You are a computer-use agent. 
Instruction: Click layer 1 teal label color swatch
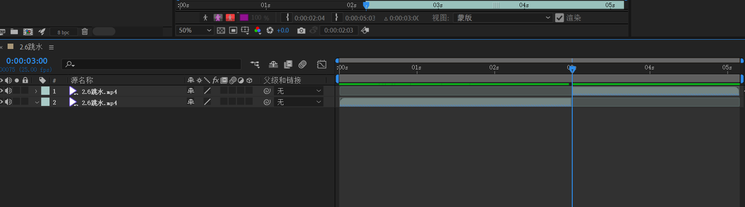[x=45, y=91]
